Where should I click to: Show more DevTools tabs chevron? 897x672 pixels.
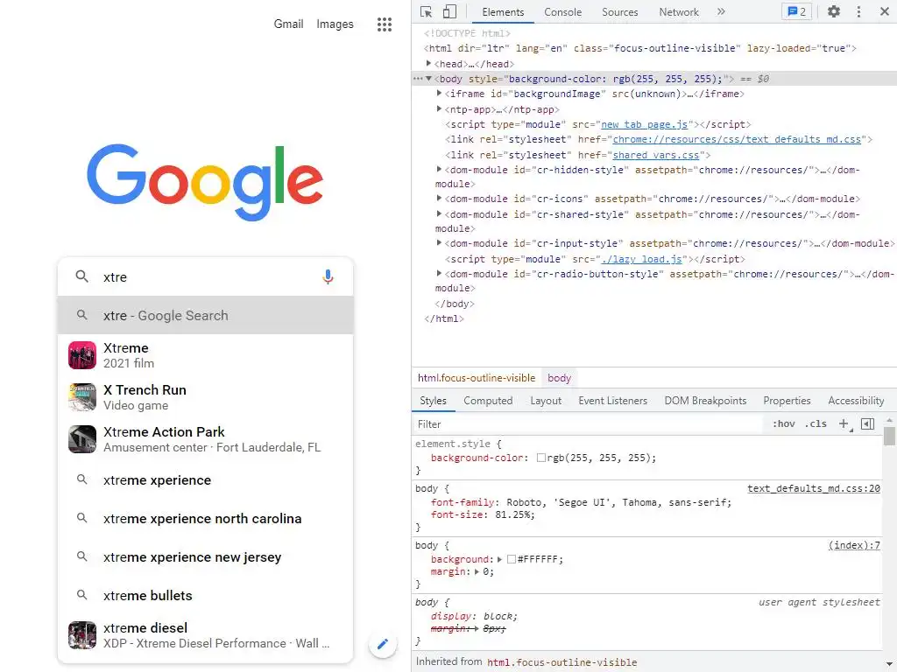coord(721,11)
